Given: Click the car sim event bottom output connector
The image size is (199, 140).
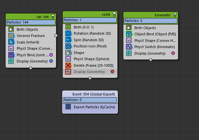Looking at the screenshot, I should [31, 68].
